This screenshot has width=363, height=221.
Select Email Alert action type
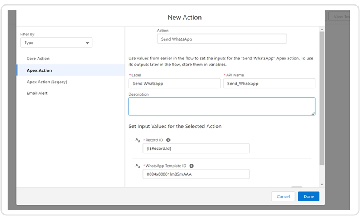(37, 93)
